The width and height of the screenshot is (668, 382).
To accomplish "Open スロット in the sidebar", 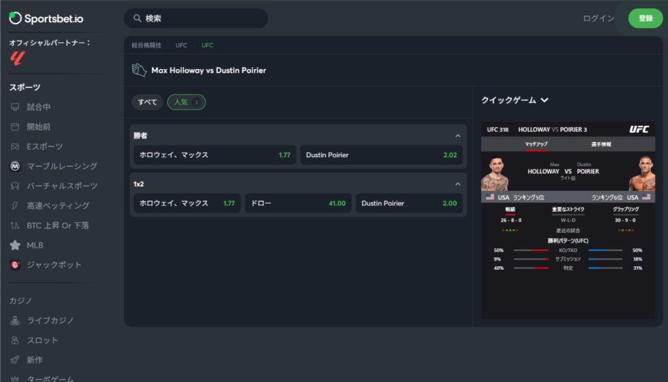I will tap(42, 340).
